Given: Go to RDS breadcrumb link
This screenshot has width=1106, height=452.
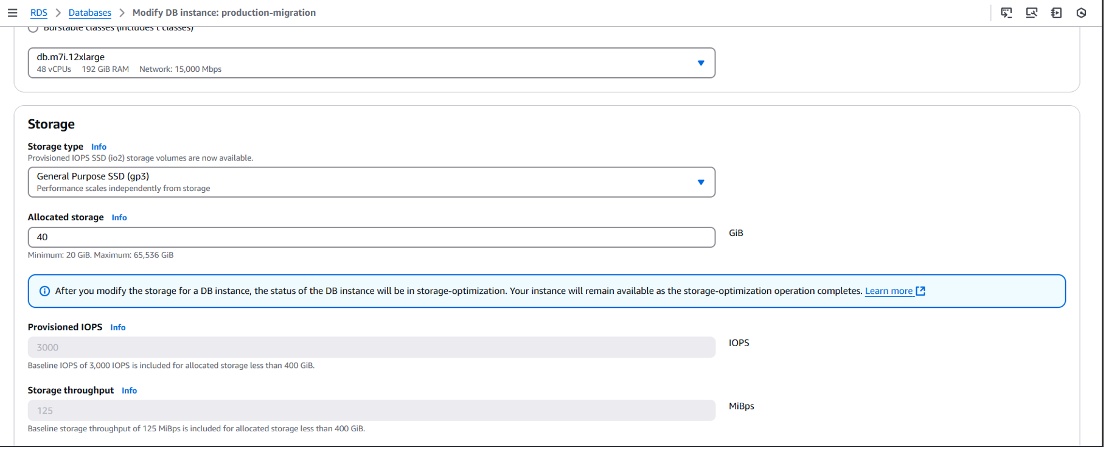Looking at the screenshot, I should coord(39,13).
